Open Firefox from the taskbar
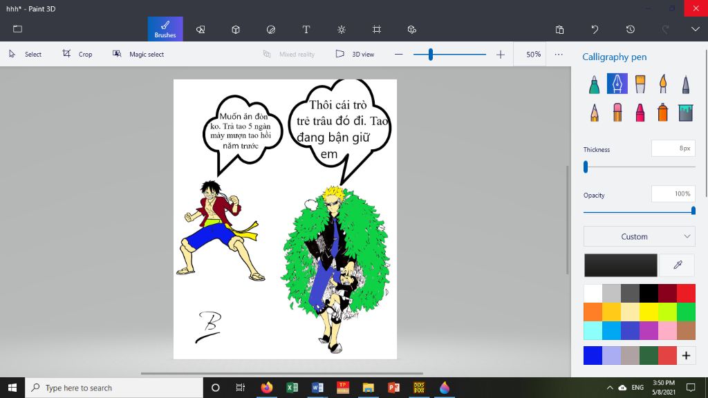 (x=267, y=388)
